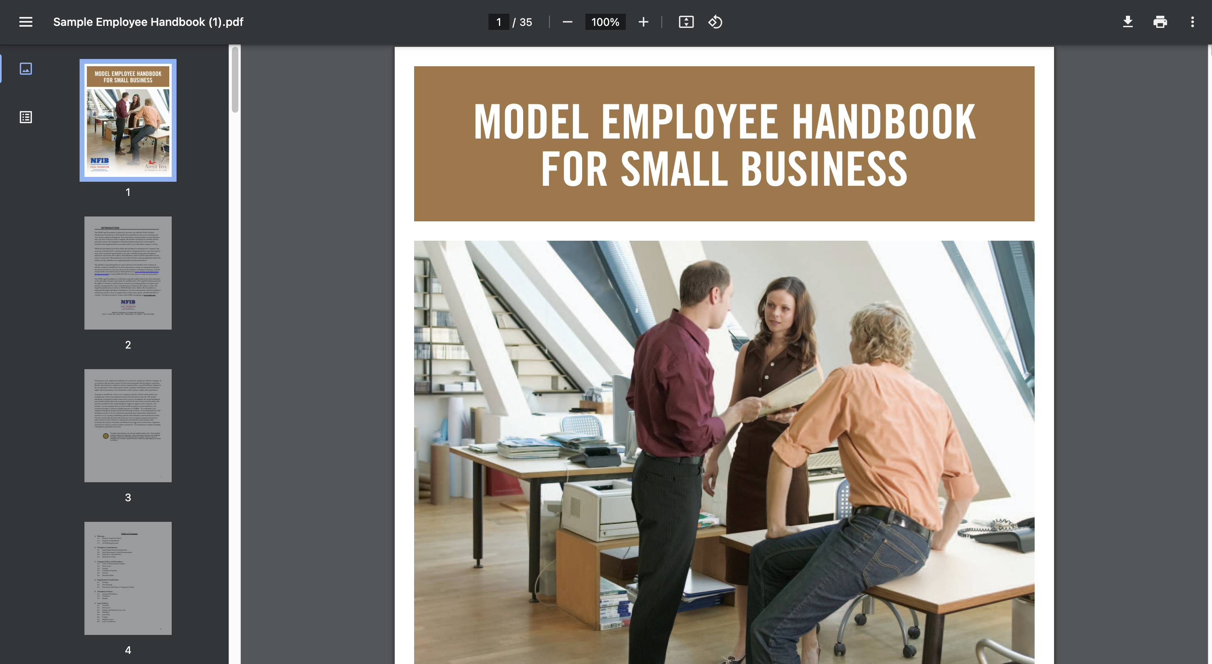Select the total page count '/ 35'

point(522,22)
